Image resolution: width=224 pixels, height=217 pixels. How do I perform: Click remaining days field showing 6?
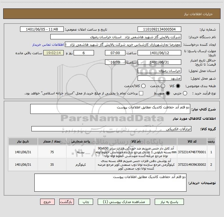[84, 53]
